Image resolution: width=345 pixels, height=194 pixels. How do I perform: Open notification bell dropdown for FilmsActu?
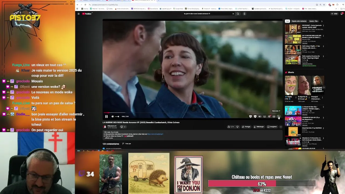pyautogui.click(x=123, y=127)
